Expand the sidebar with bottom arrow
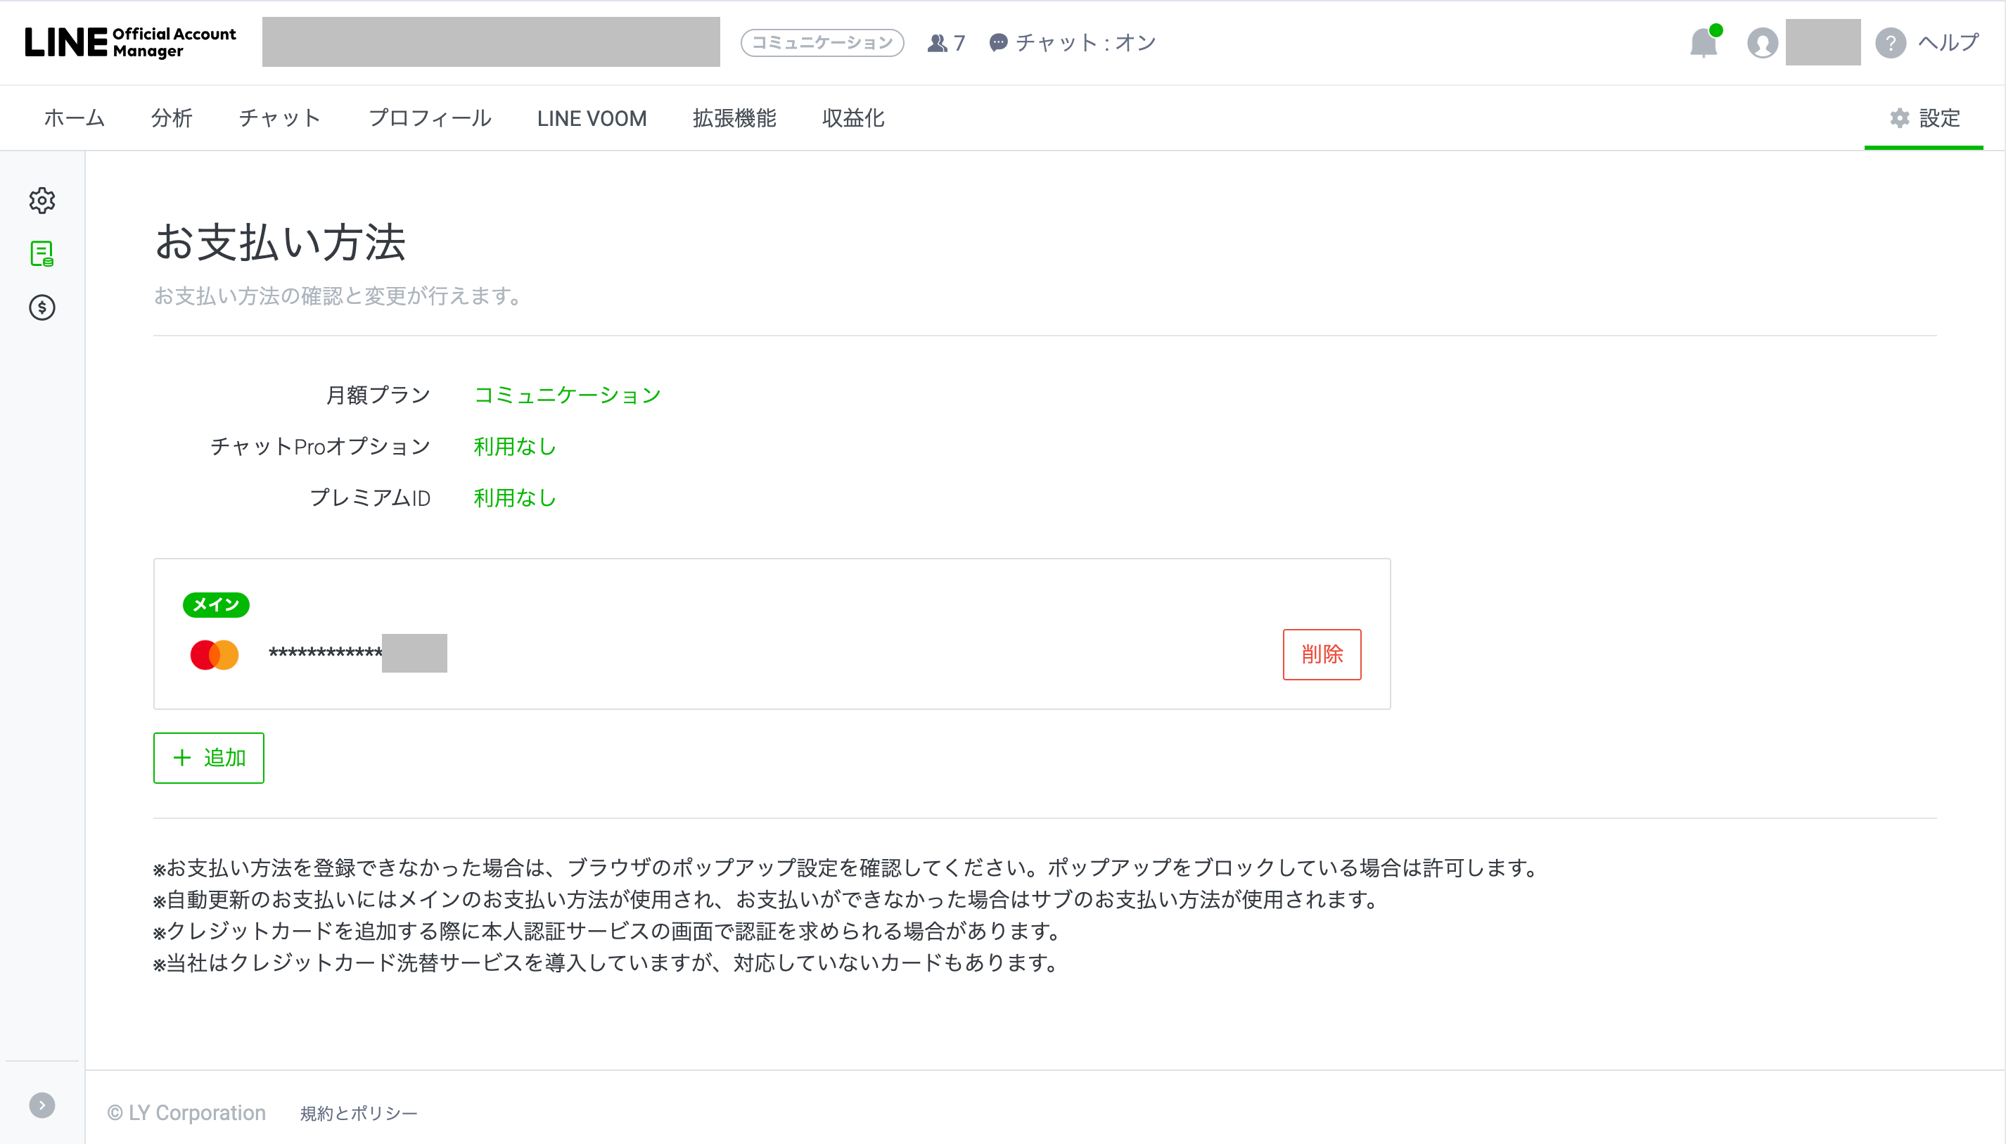Screen dimensions: 2006x1144 [42, 1105]
